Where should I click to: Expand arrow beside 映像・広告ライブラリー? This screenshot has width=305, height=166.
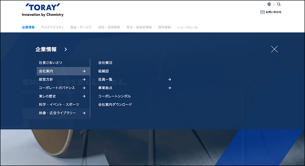coord(84,113)
